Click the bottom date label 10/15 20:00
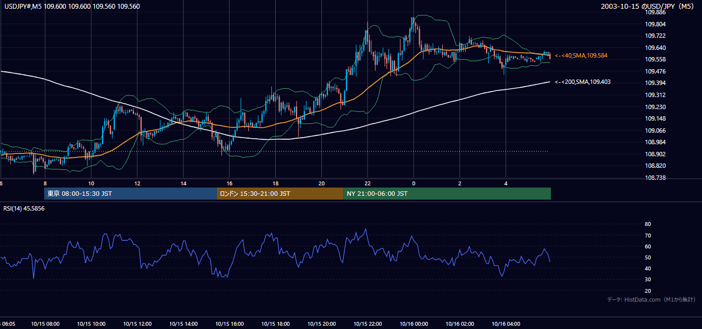The image size is (702, 329). click(x=322, y=324)
